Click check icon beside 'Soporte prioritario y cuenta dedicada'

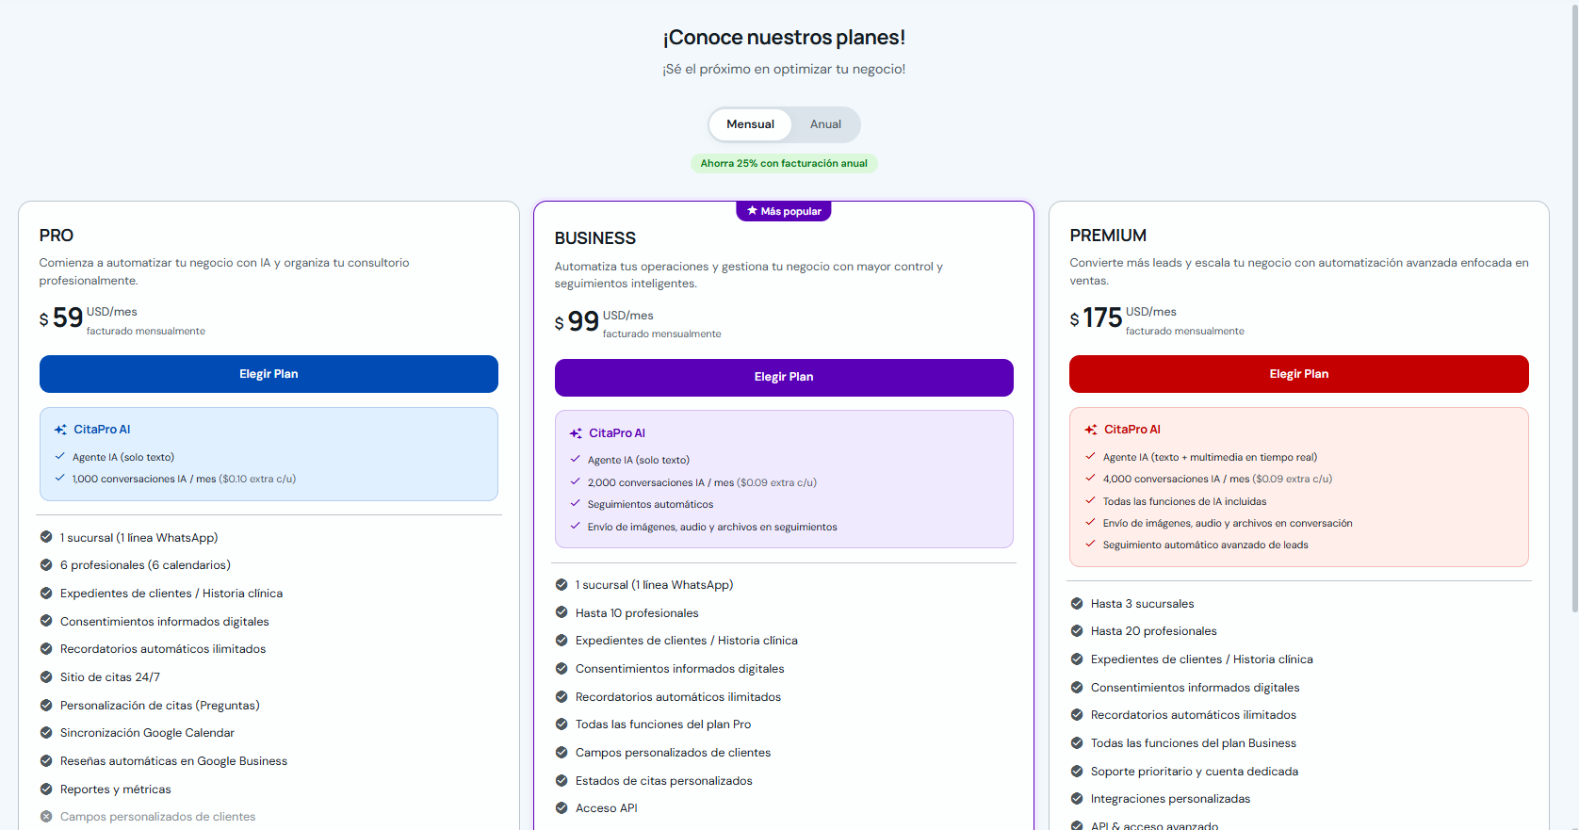(x=1077, y=771)
